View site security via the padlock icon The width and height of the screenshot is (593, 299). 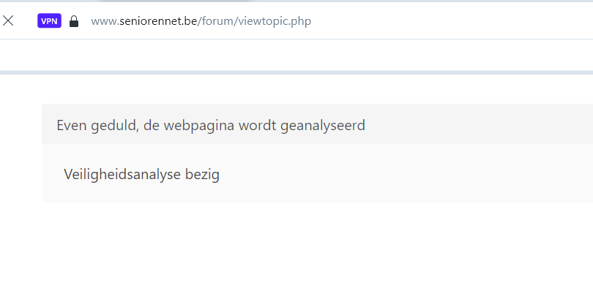point(74,21)
